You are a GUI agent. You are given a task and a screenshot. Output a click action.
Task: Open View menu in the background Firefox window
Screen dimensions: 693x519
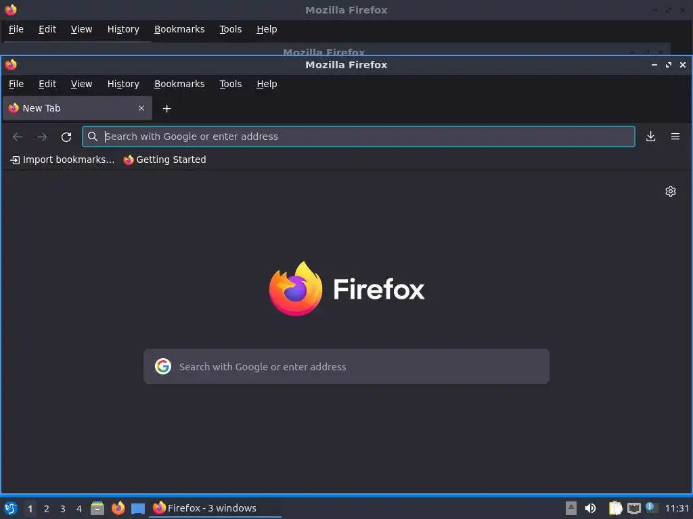coord(82,29)
